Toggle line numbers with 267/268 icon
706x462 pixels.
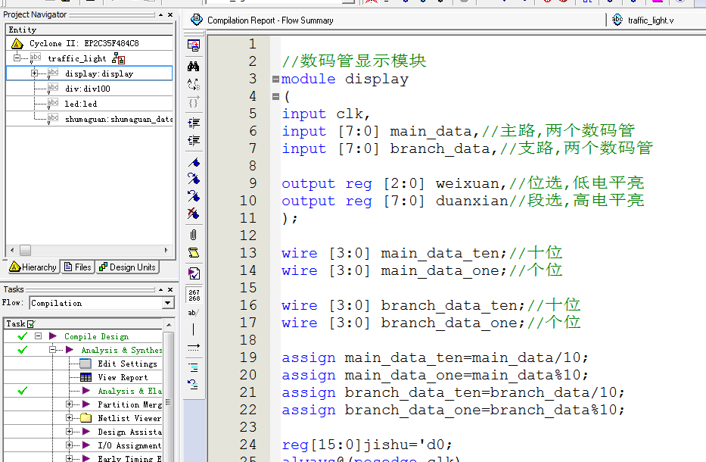(x=194, y=294)
